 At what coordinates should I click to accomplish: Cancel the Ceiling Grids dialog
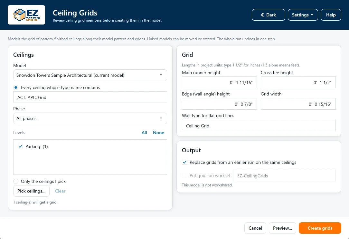(255, 228)
